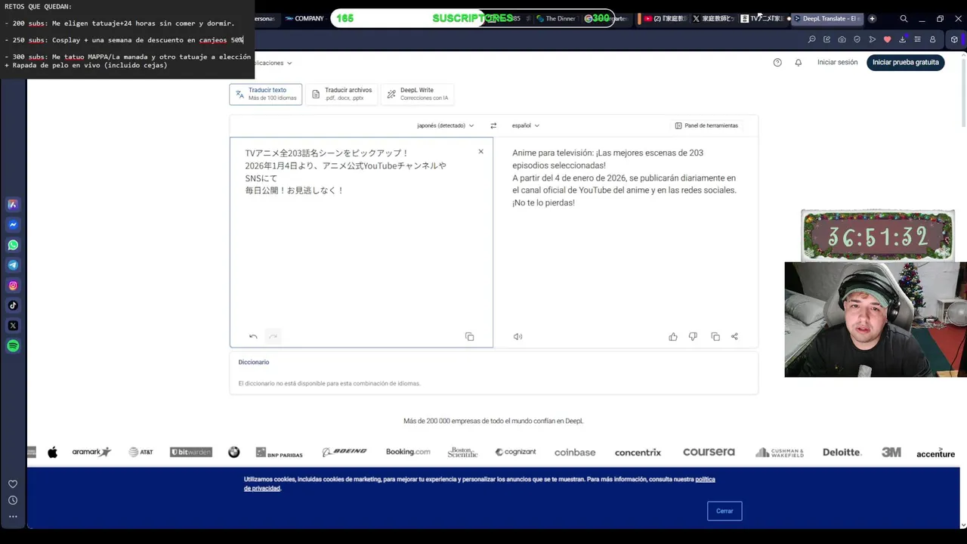This screenshot has height=544, width=967.
Task: Take a snapshot using the browser camera icon
Action: coord(842,39)
